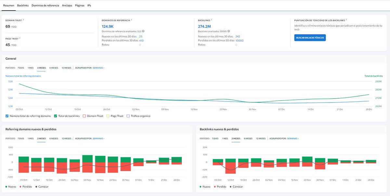
Task: Enable the Tráfico organico checkbox
Action: [x=128, y=116]
